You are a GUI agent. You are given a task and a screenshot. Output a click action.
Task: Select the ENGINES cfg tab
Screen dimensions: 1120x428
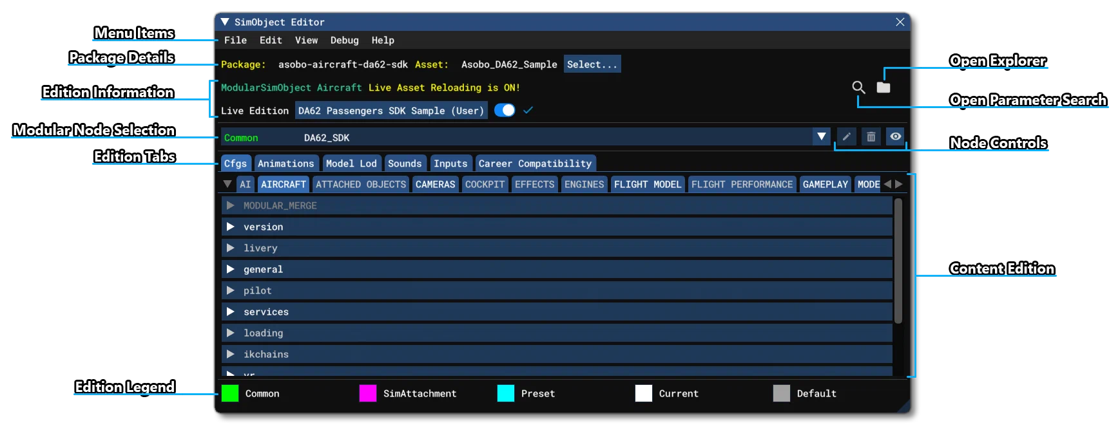pyautogui.click(x=584, y=184)
